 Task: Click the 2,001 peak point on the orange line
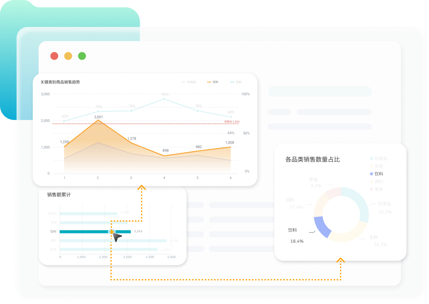[98, 120]
